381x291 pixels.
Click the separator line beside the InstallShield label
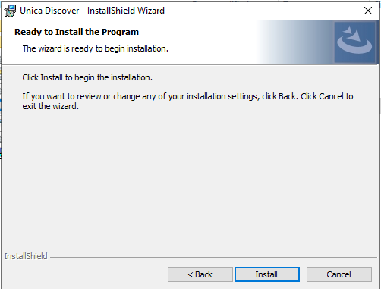tap(213, 257)
